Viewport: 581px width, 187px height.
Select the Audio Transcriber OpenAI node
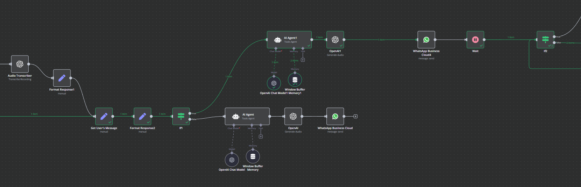point(20,64)
